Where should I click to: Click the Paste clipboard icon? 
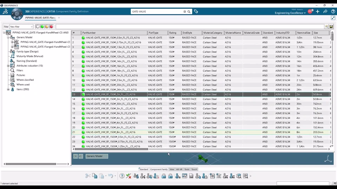click(x=102, y=176)
